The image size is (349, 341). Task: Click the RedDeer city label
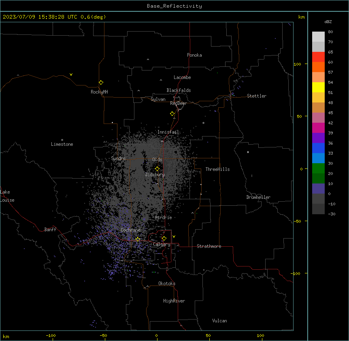point(178,103)
